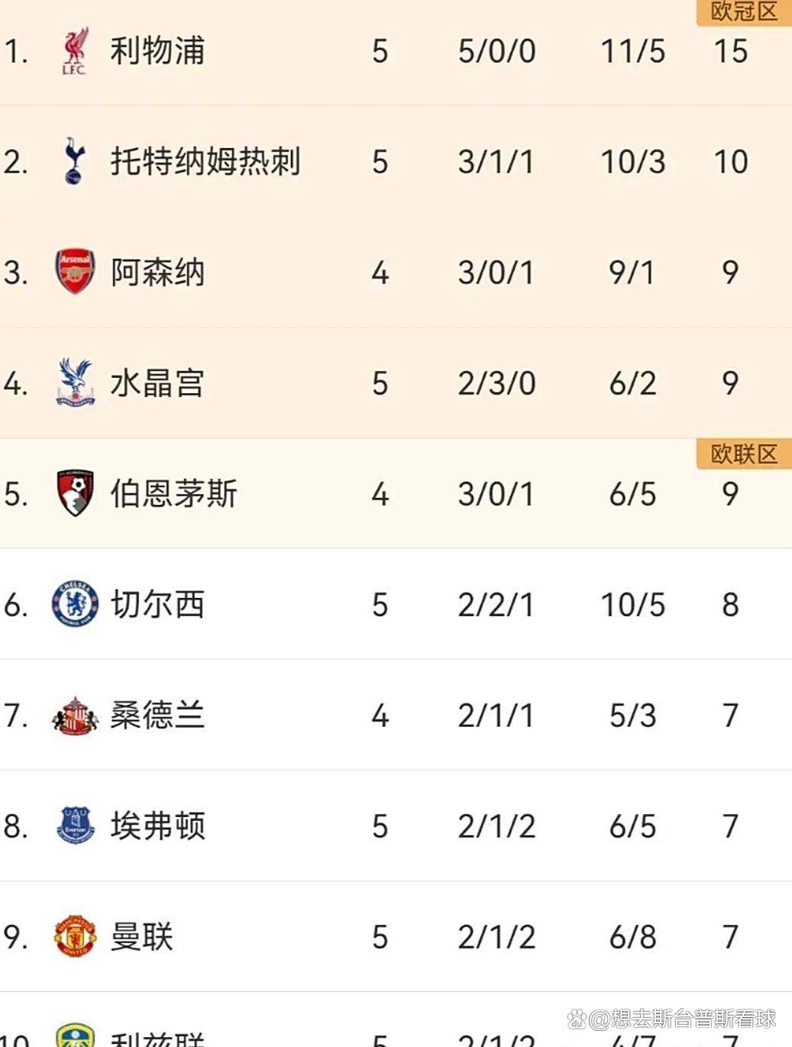Click Liverpool's 15 points value
The image size is (792, 1047).
coord(730,51)
